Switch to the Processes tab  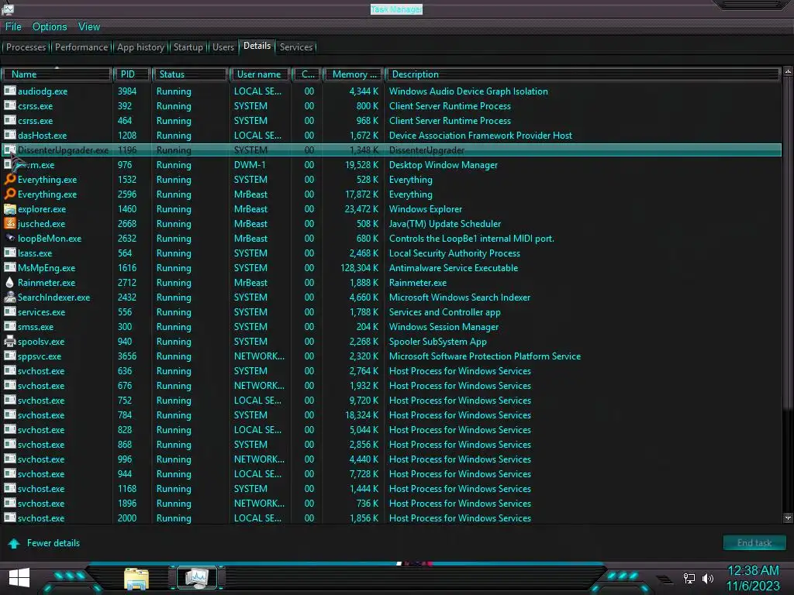(x=26, y=47)
